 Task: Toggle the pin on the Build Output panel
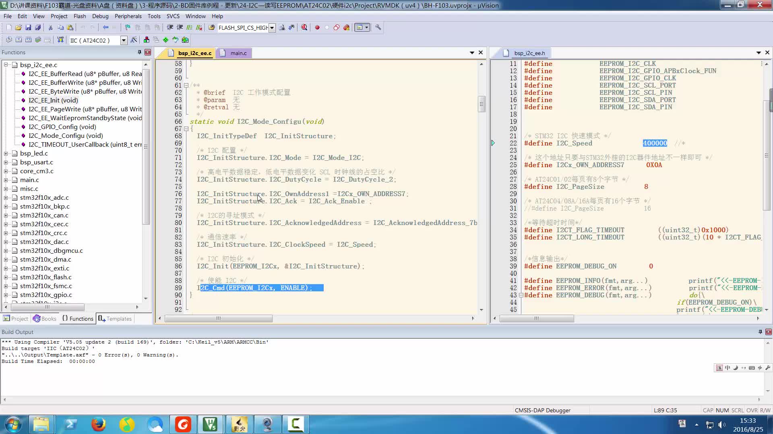760,332
